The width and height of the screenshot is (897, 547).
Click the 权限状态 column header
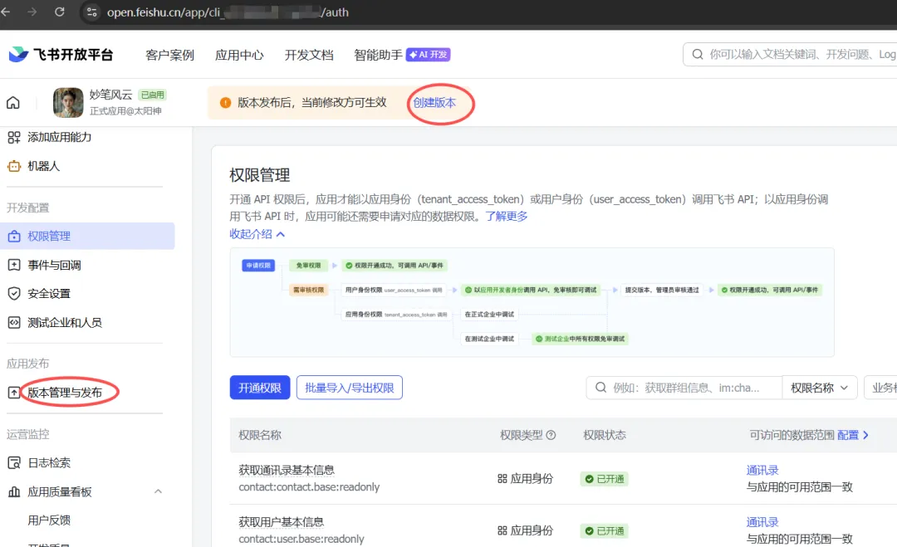604,435
